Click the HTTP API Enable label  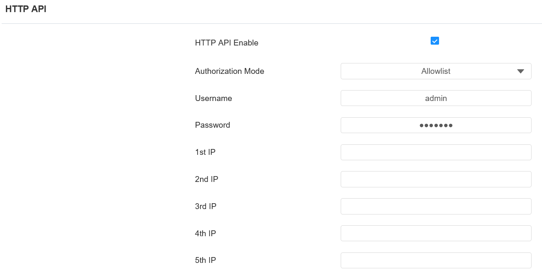[226, 43]
